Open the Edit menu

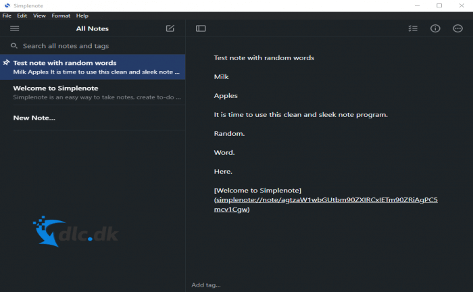click(22, 16)
